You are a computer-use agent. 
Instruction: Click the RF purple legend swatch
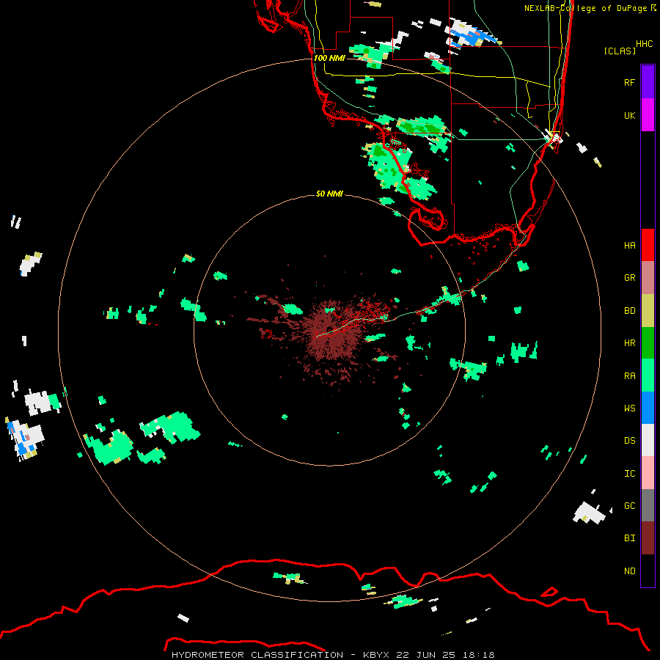tap(648, 82)
